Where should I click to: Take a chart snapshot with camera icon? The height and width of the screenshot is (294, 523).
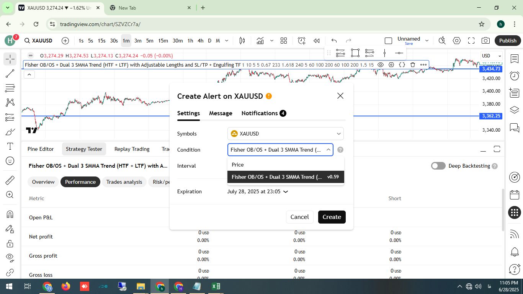click(x=485, y=41)
